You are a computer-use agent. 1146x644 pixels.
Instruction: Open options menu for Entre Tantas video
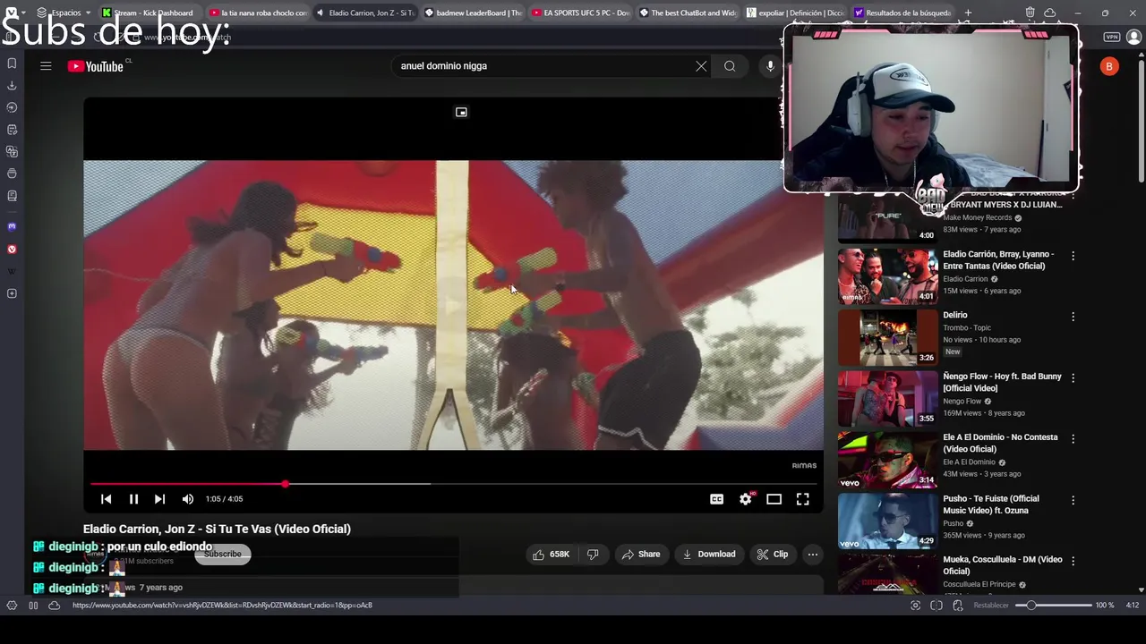tap(1073, 256)
